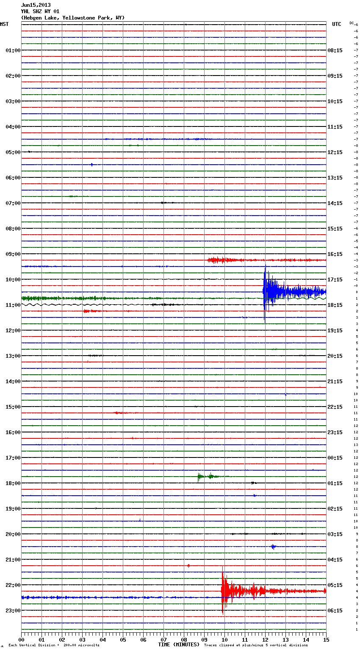Click the 06:15 UTC time label
The width and height of the screenshot is (360, 651).
[x=335, y=611]
